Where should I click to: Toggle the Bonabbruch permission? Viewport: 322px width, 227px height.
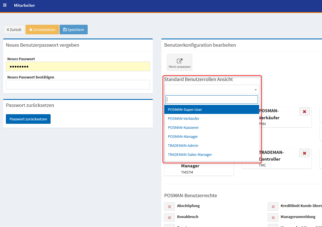169,217
